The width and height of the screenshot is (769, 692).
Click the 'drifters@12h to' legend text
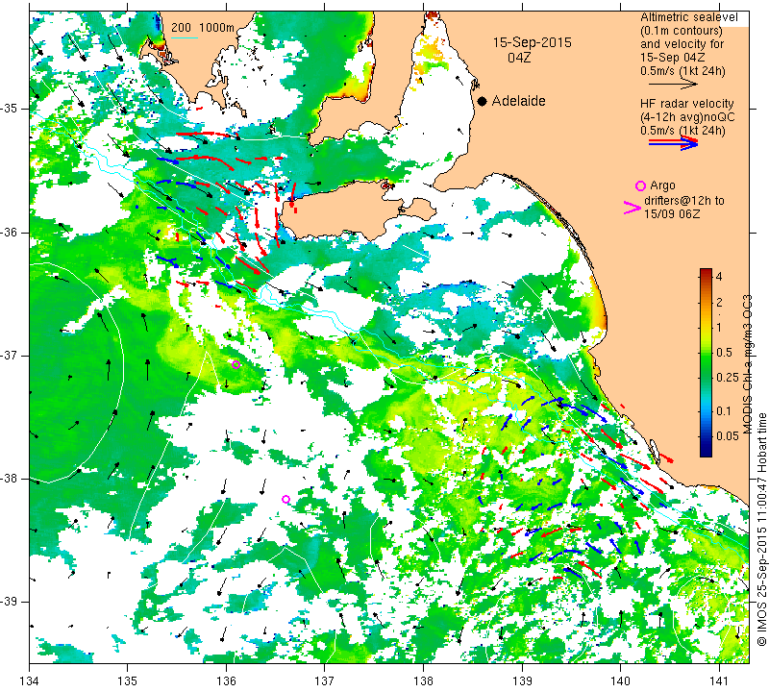coord(683,201)
